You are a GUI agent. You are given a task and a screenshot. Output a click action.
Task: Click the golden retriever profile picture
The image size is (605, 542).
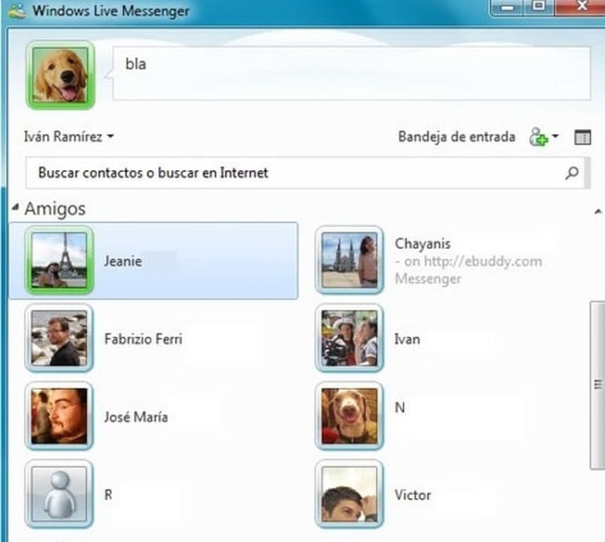point(60,76)
